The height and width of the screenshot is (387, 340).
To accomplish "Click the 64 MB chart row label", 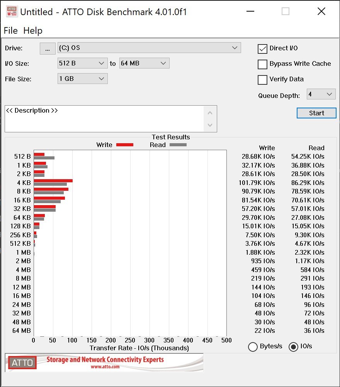I will click(22, 330).
